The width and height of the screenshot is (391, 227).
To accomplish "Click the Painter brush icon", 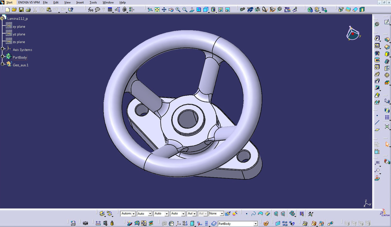I will [x=228, y=214].
